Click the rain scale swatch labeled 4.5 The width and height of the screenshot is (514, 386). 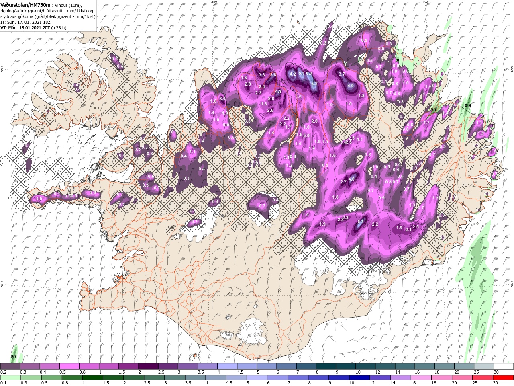pyautogui.click(x=236, y=378)
